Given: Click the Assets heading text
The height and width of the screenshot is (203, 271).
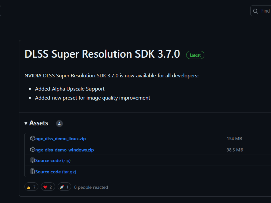Looking at the screenshot, I should tap(39, 123).
